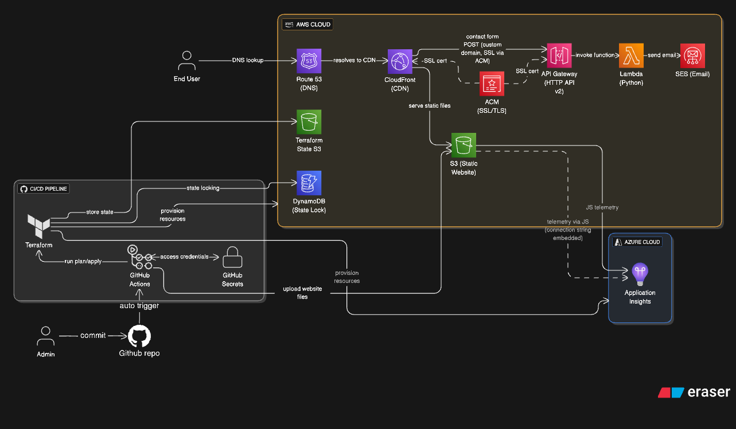Click the 'Application Insights' node caption
The height and width of the screenshot is (429, 736).
(640, 297)
